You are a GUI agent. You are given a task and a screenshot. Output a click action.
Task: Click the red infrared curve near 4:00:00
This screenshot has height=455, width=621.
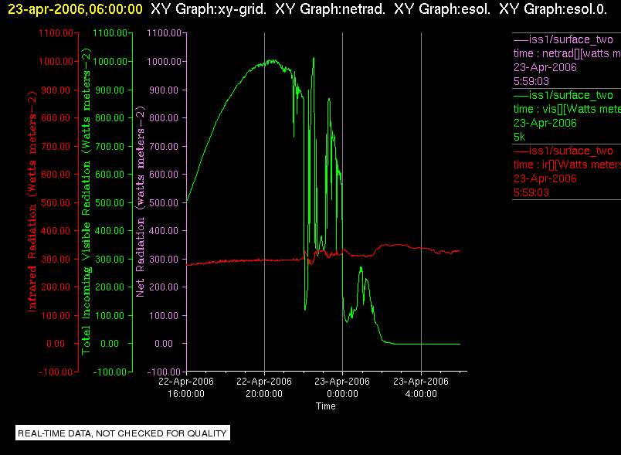pyautogui.click(x=421, y=248)
